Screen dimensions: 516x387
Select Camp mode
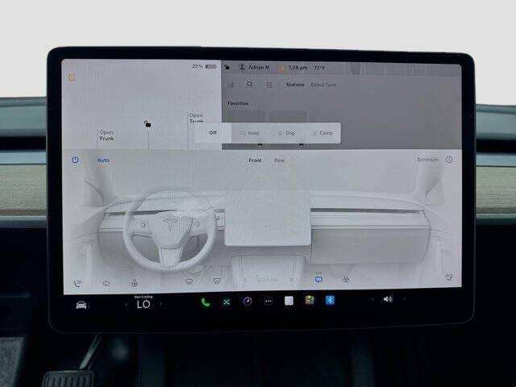322,133
